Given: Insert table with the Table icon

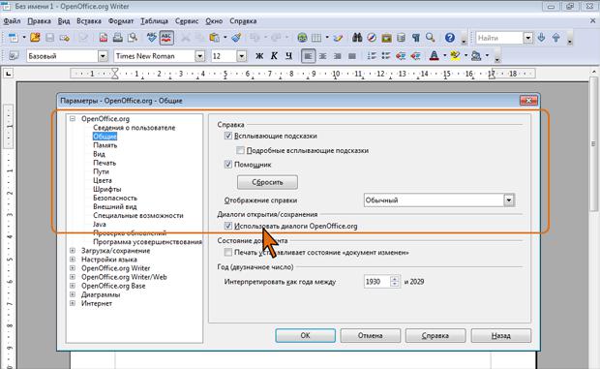Looking at the screenshot, I should pos(316,38).
